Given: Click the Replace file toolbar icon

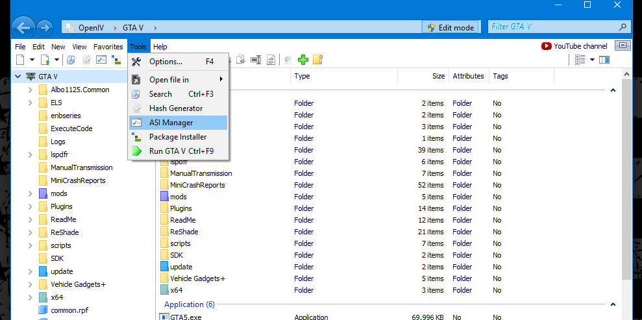Looking at the screenshot, I should 271,60.
